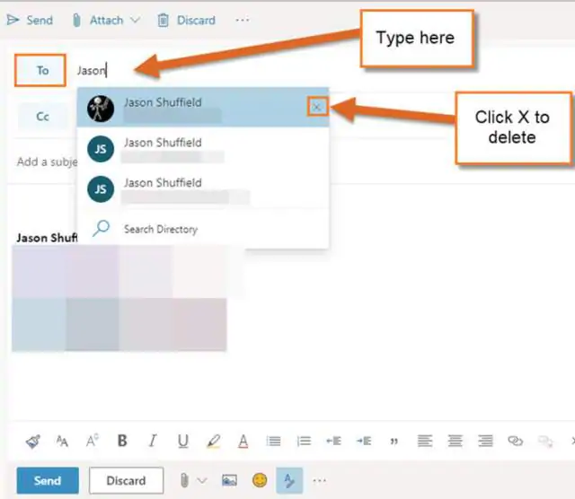
Task: Toggle underline formatting
Action: (x=183, y=442)
